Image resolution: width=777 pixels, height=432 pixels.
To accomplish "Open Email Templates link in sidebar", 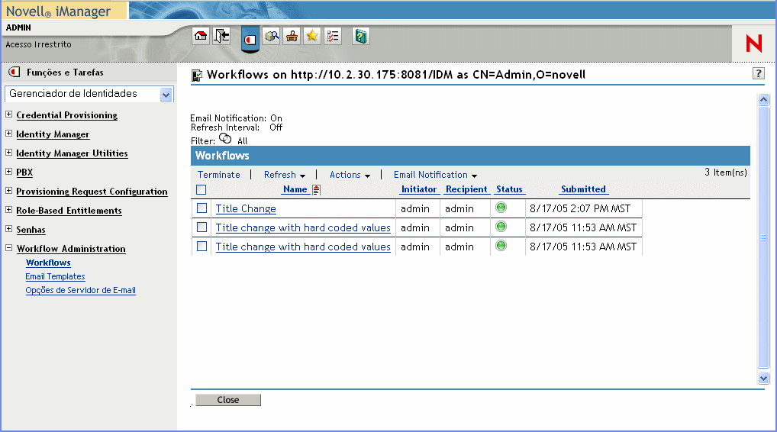I will pyautogui.click(x=55, y=276).
